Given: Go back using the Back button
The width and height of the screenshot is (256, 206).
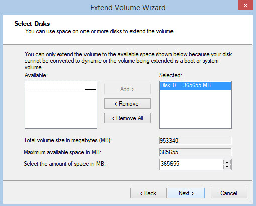Looking at the screenshot, I should [x=148, y=193].
